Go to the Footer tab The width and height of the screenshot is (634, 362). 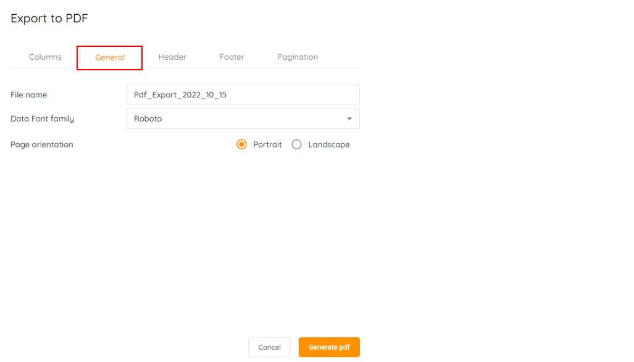(x=232, y=57)
